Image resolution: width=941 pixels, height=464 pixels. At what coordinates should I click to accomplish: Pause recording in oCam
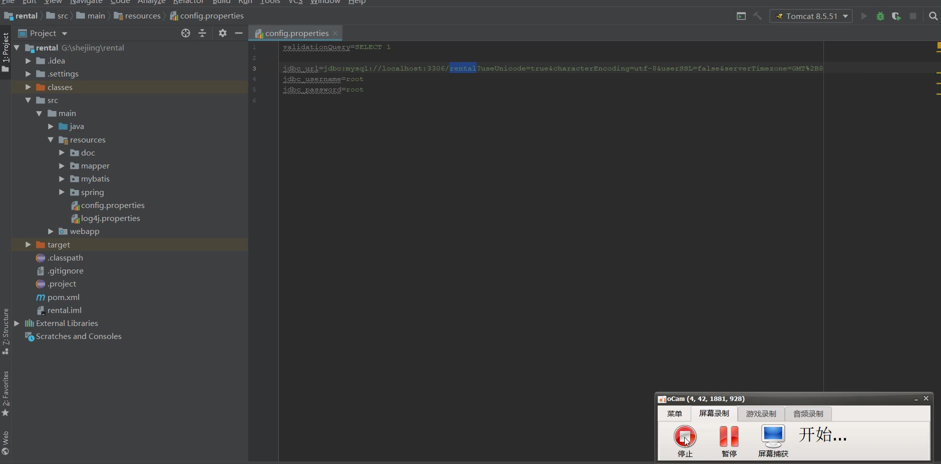click(x=729, y=436)
